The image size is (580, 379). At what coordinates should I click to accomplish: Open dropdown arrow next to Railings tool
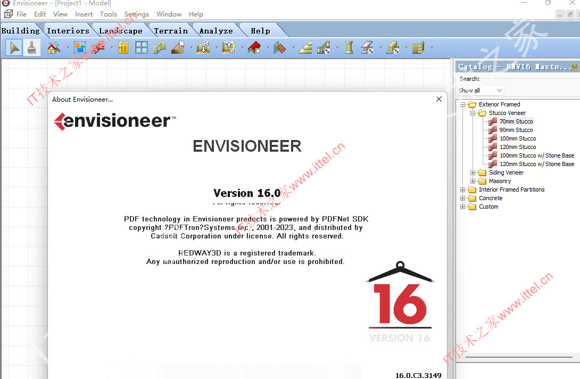[337, 48]
